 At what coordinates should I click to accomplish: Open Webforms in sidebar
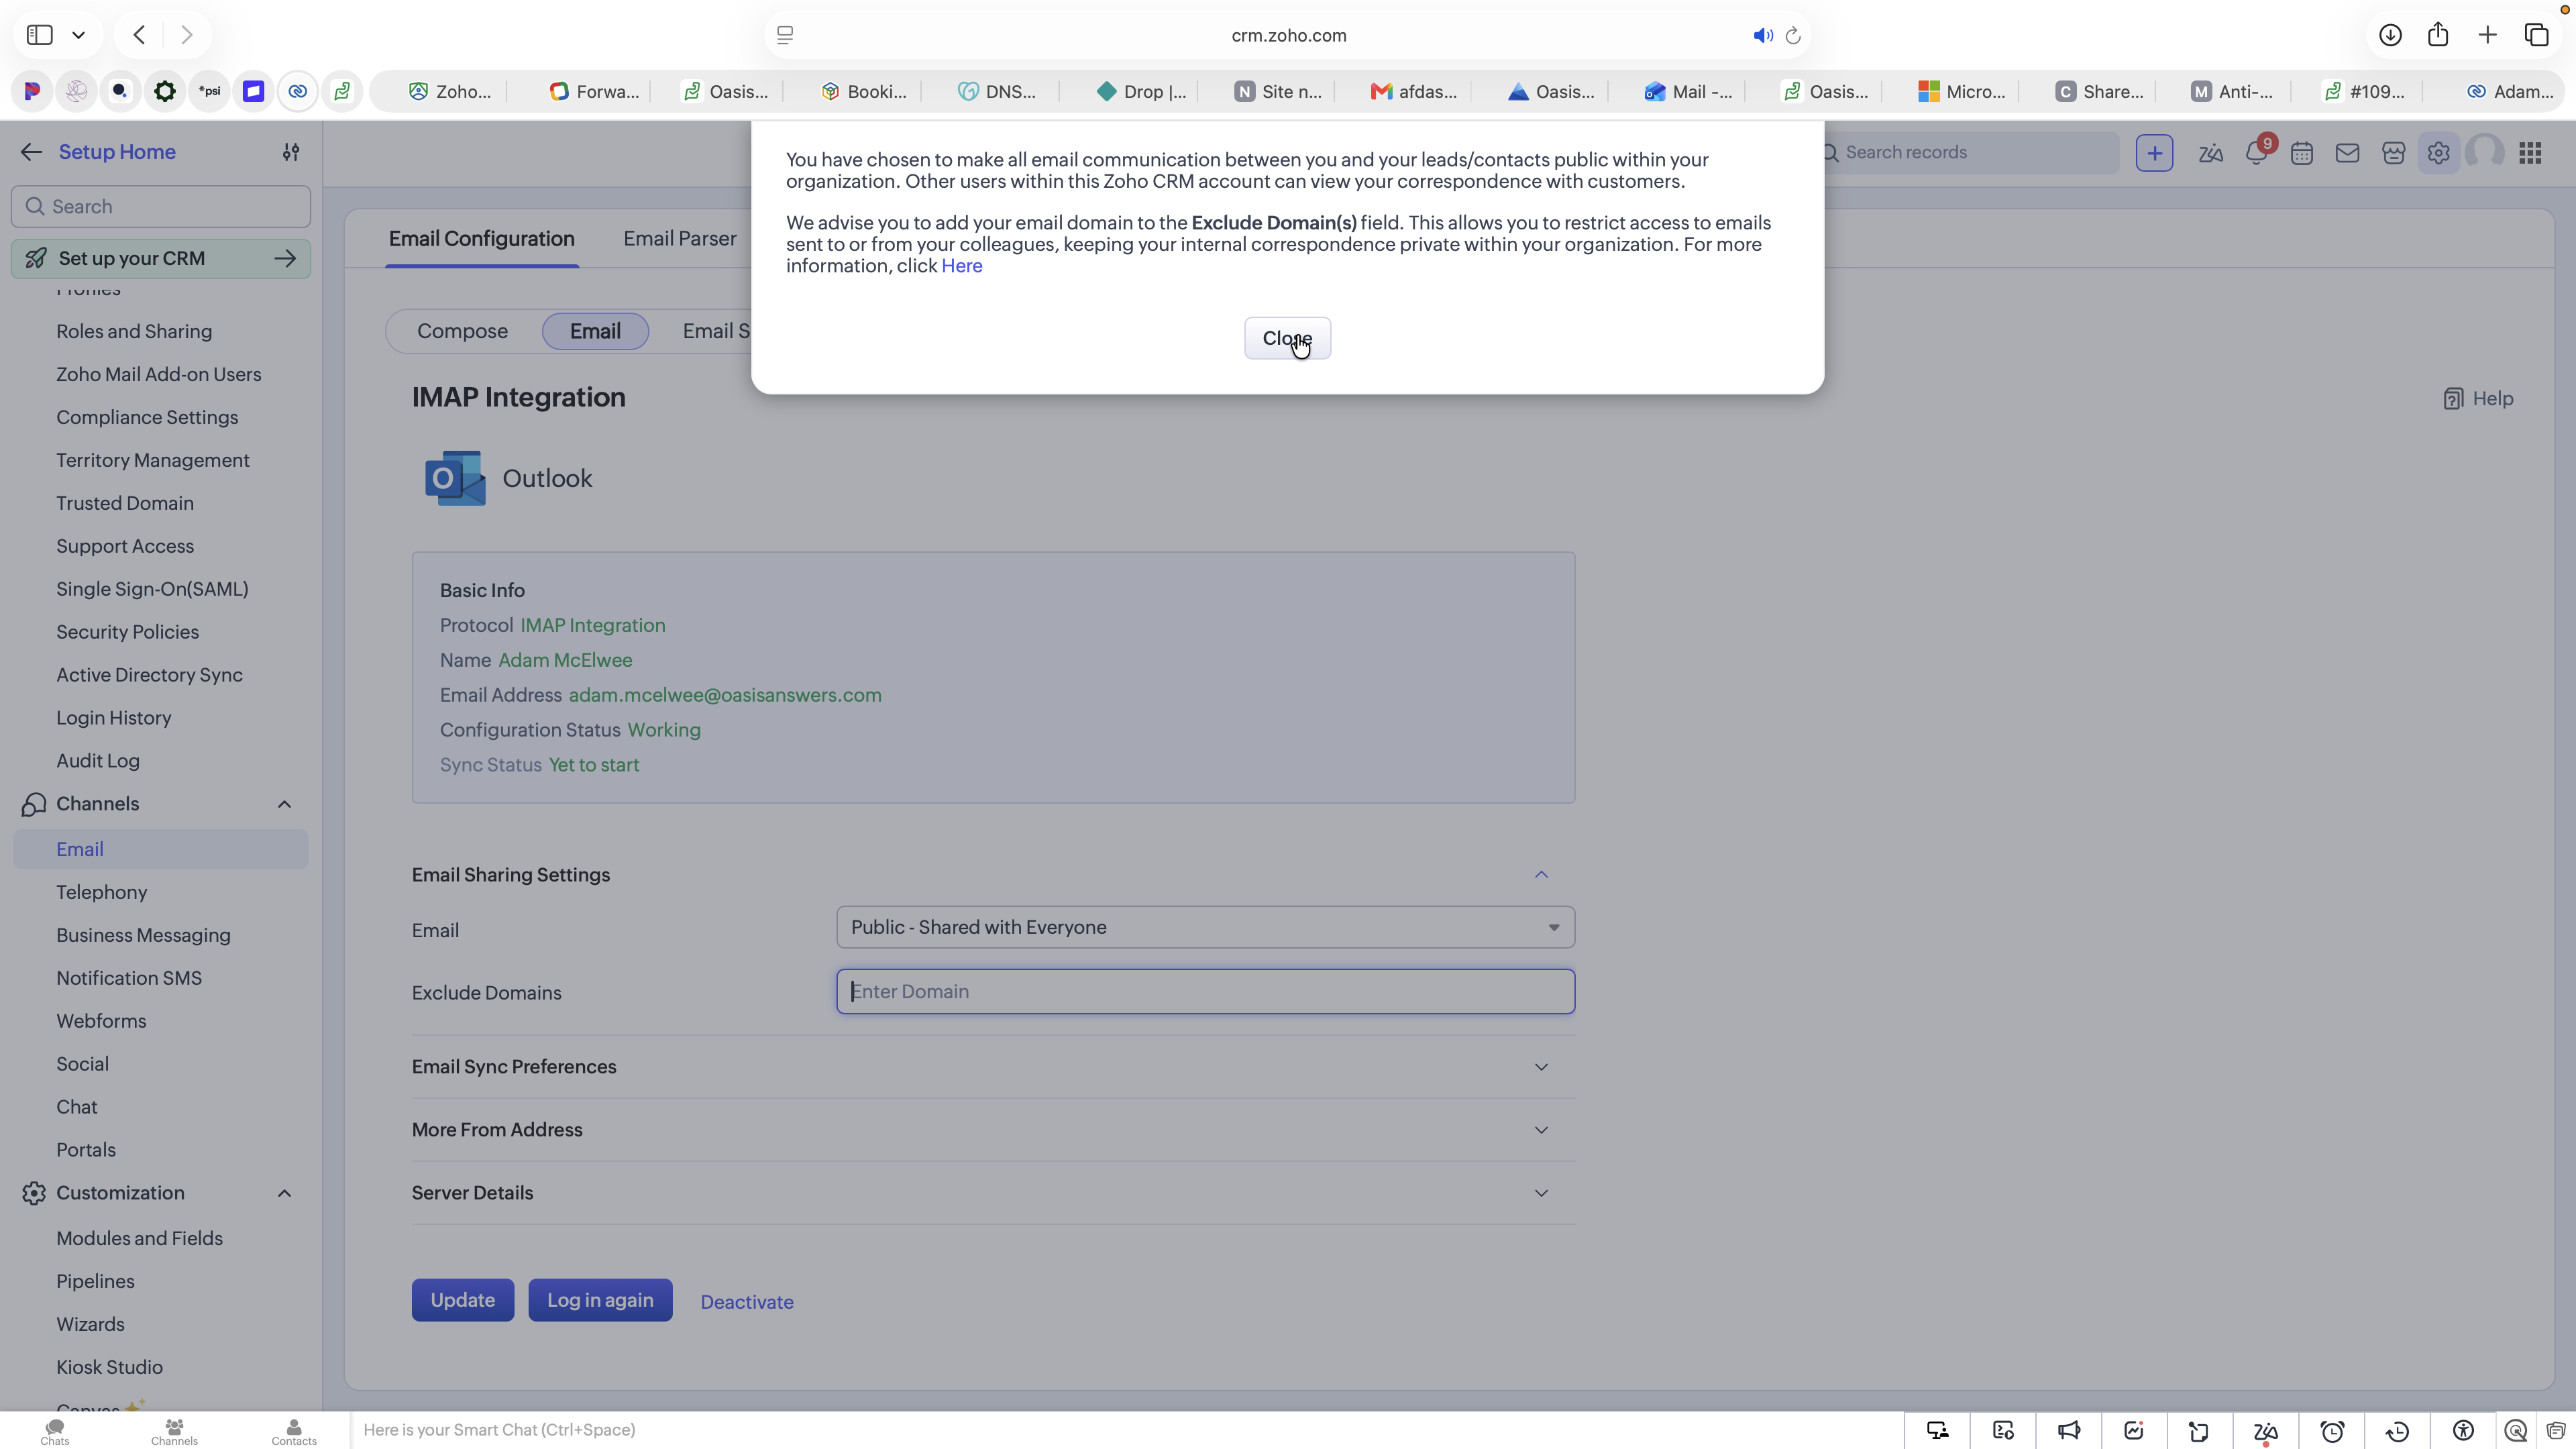click(101, 1021)
